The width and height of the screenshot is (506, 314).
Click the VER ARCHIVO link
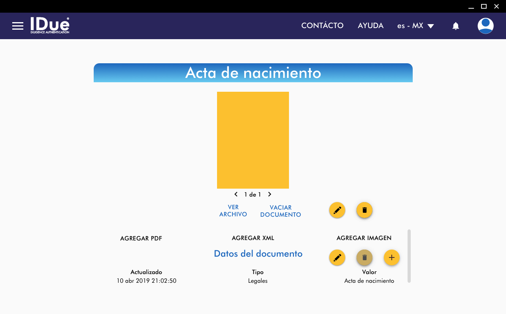tap(233, 211)
